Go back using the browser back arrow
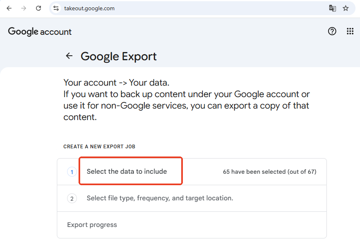This screenshot has width=360, height=245. 9,8
